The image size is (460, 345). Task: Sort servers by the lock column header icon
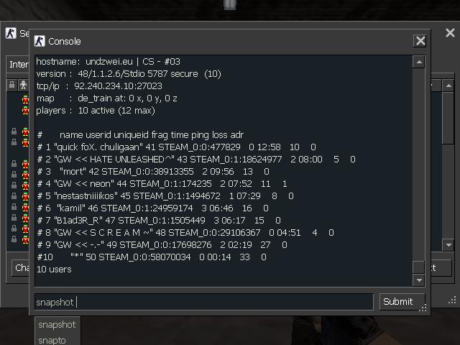11,85
